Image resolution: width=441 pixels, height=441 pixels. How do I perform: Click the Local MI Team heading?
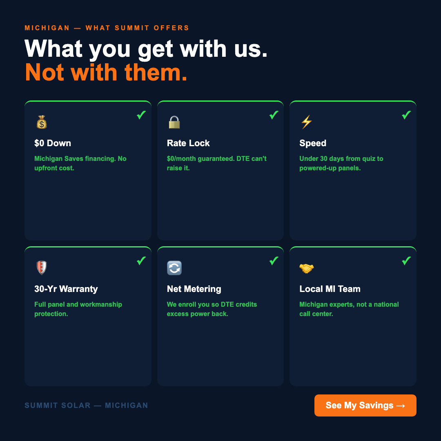(x=330, y=289)
